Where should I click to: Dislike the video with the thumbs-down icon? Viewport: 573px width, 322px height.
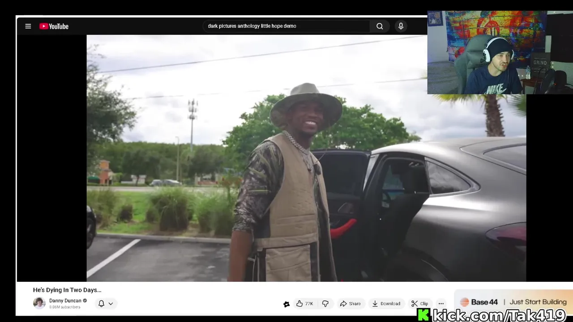tap(325, 304)
